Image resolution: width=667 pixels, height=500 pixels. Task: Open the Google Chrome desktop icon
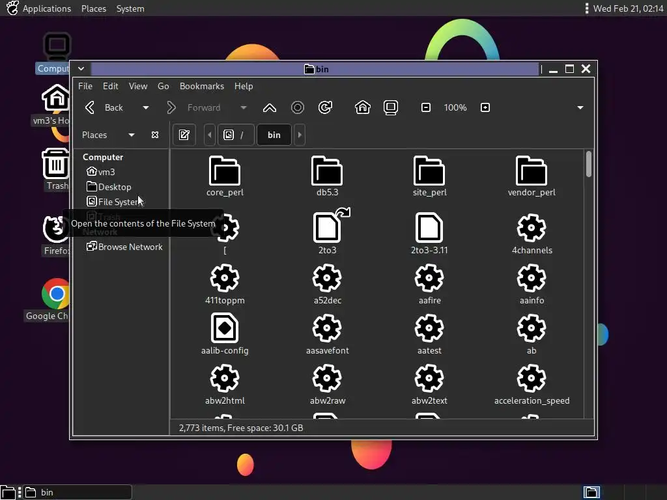pyautogui.click(x=51, y=299)
